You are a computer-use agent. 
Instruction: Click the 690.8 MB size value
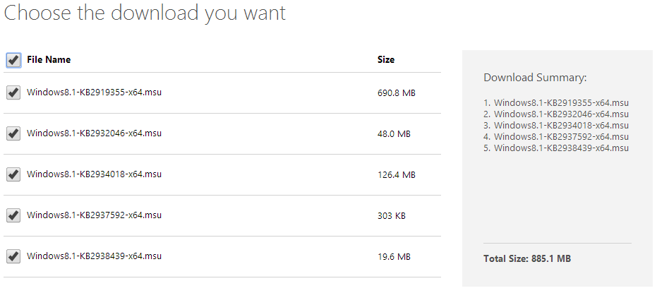[397, 92]
